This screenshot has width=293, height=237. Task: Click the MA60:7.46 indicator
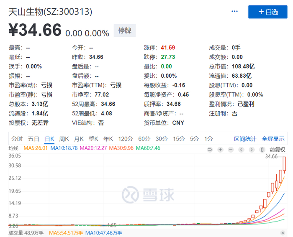pos(148,148)
